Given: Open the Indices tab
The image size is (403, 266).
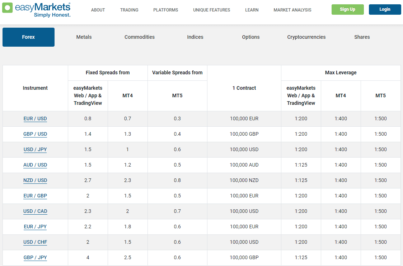Looking at the screenshot, I should tap(195, 37).
